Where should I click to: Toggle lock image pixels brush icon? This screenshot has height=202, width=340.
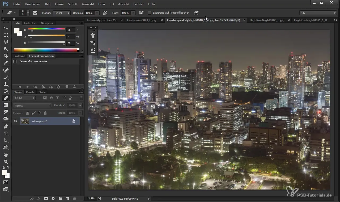tap(33, 113)
